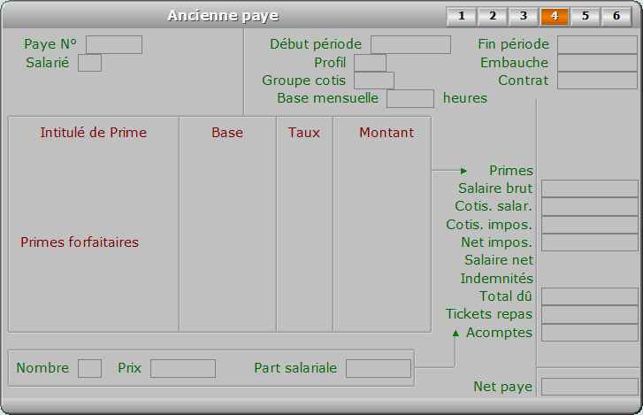The width and height of the screenshot is (643, 415).
Task: Switch to page tab 2
Action: (493, 17)
